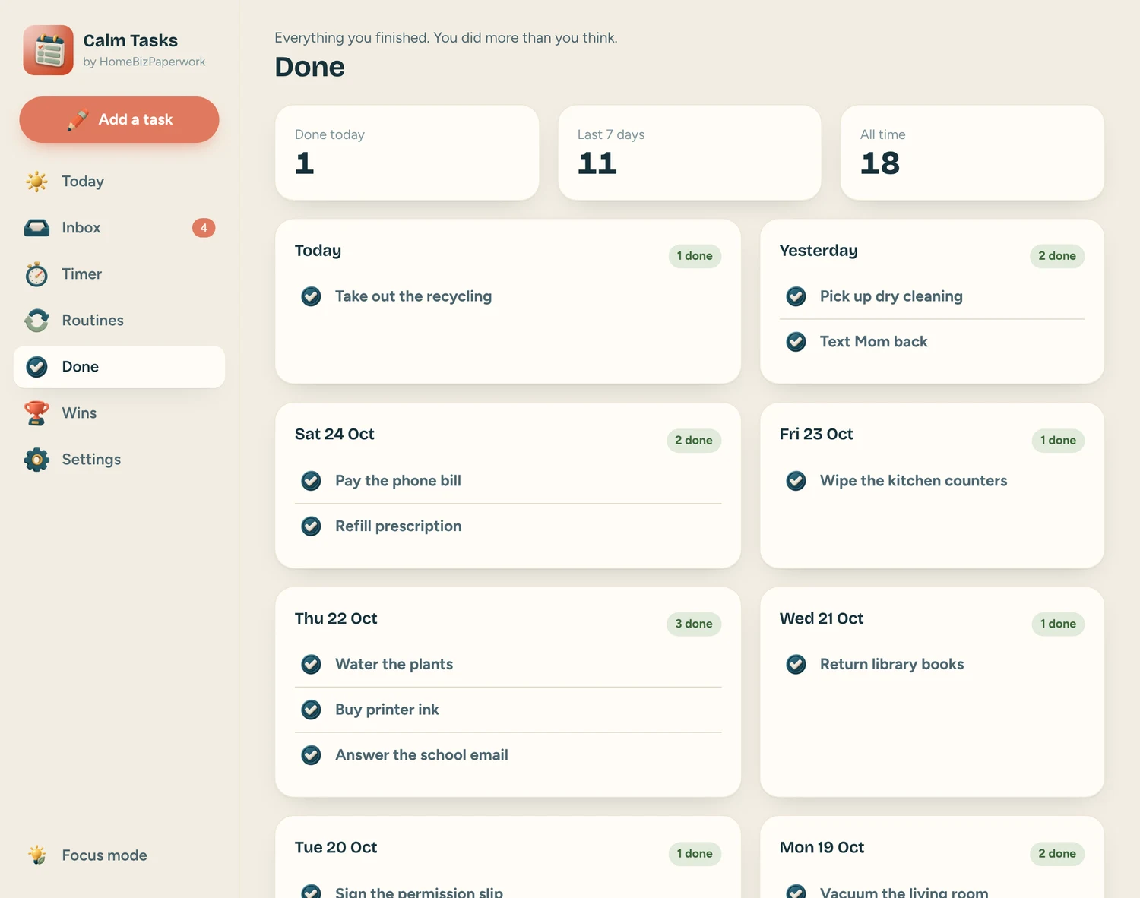Select the Done today stat card
The image size is (1140, 898).
click(x=407, y=153)
